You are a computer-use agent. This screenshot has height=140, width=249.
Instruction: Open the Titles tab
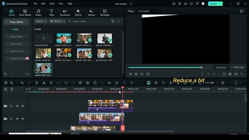click(52, 13)
